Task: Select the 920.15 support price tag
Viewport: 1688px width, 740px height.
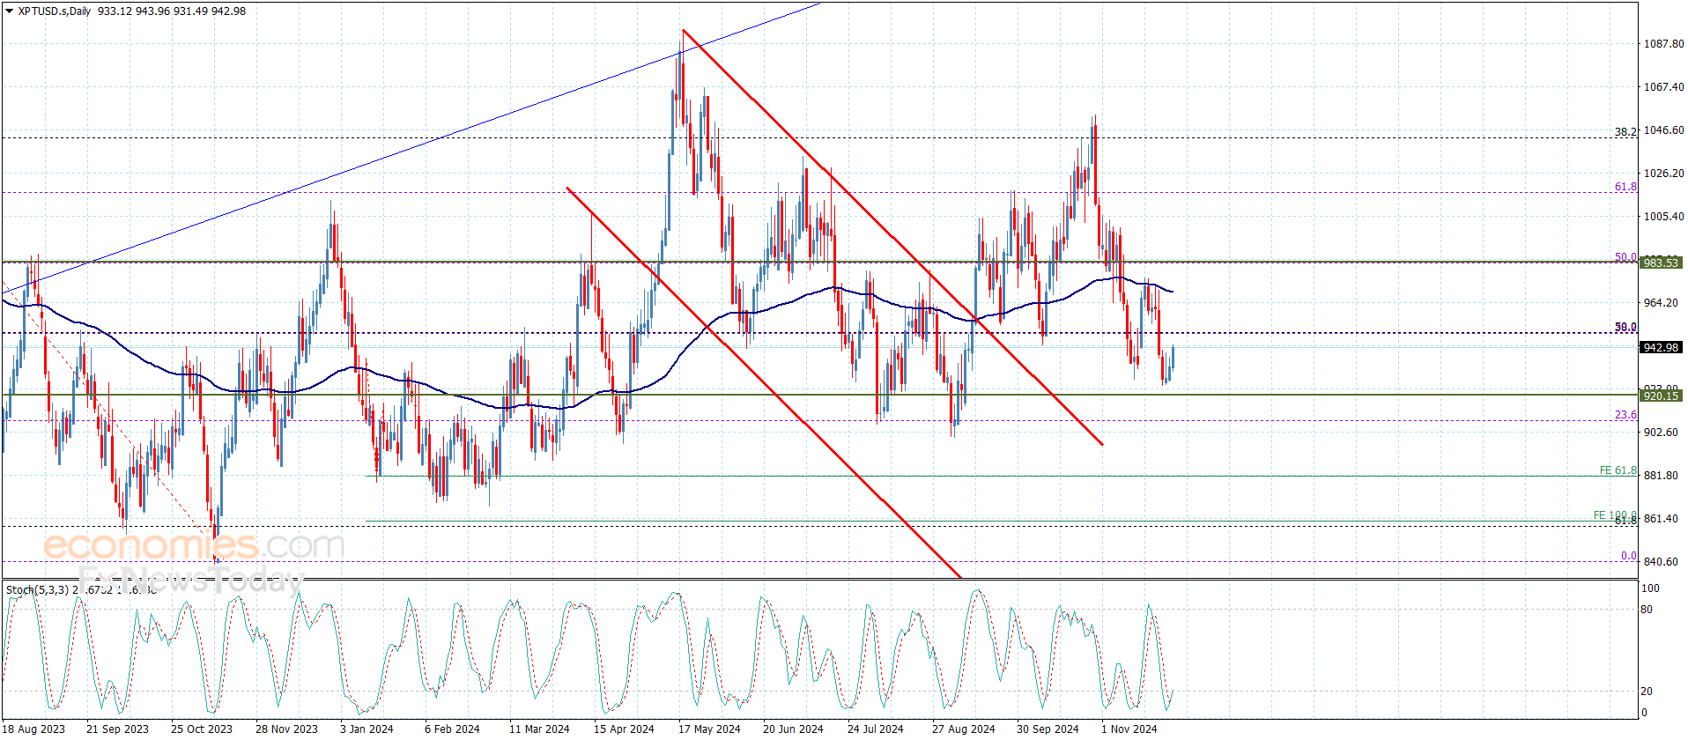Action: click(x=1661, y=396)
